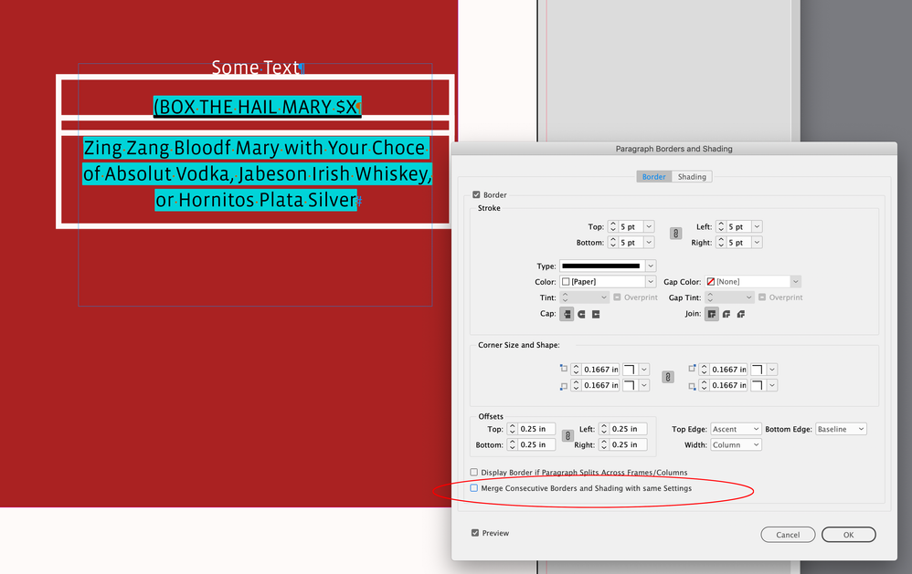Click the Right offset stepper arrows
This screenshot has width=912, height=574.
pyautogui.click(x=604, y=444)
